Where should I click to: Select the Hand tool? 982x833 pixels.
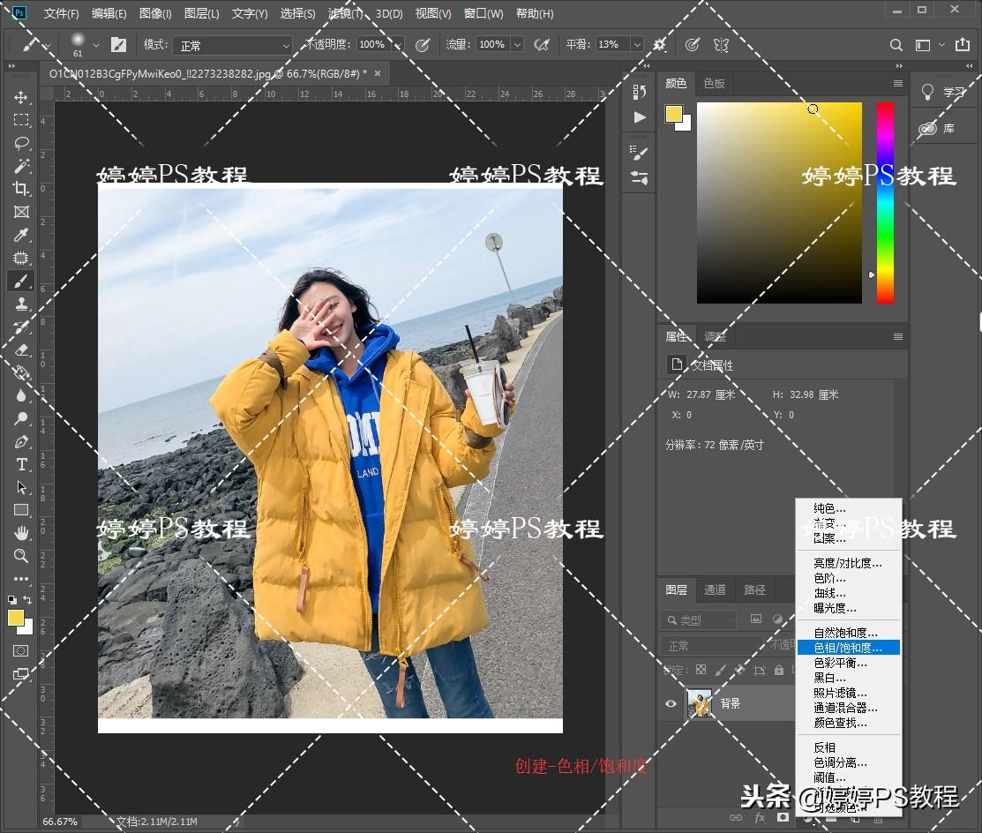(21, 533)
